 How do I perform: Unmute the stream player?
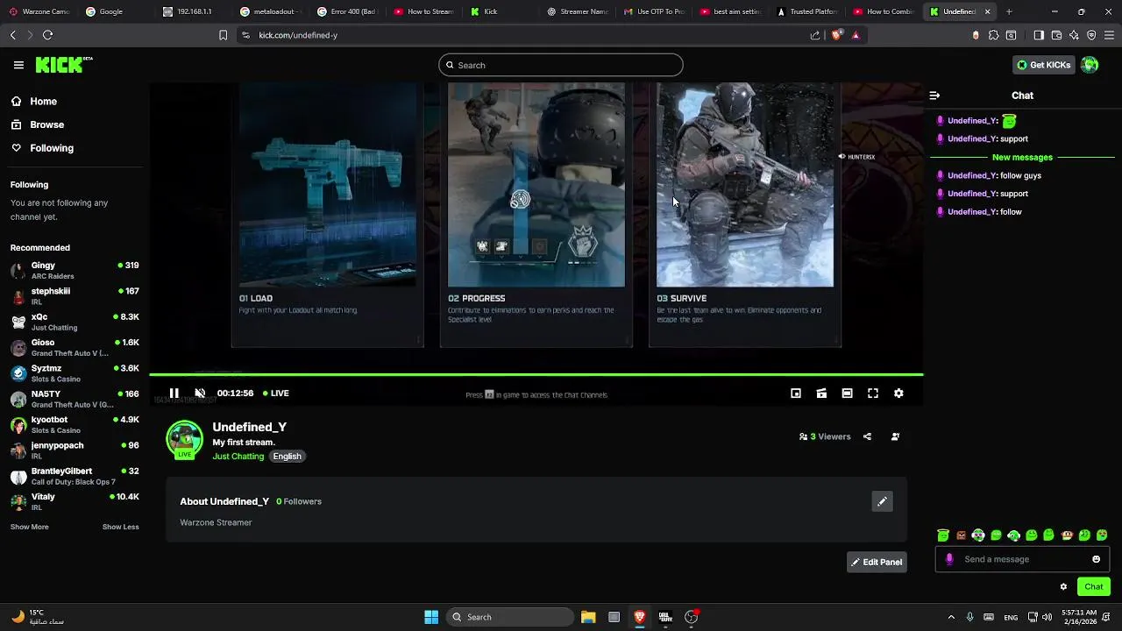tap(200, 393)
